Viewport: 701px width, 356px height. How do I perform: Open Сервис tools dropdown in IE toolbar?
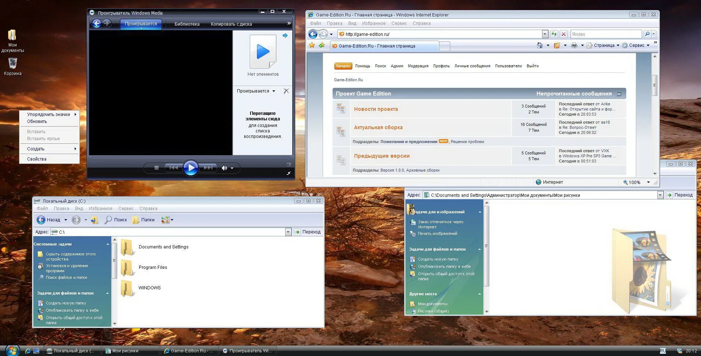click(x=635, y=45)
